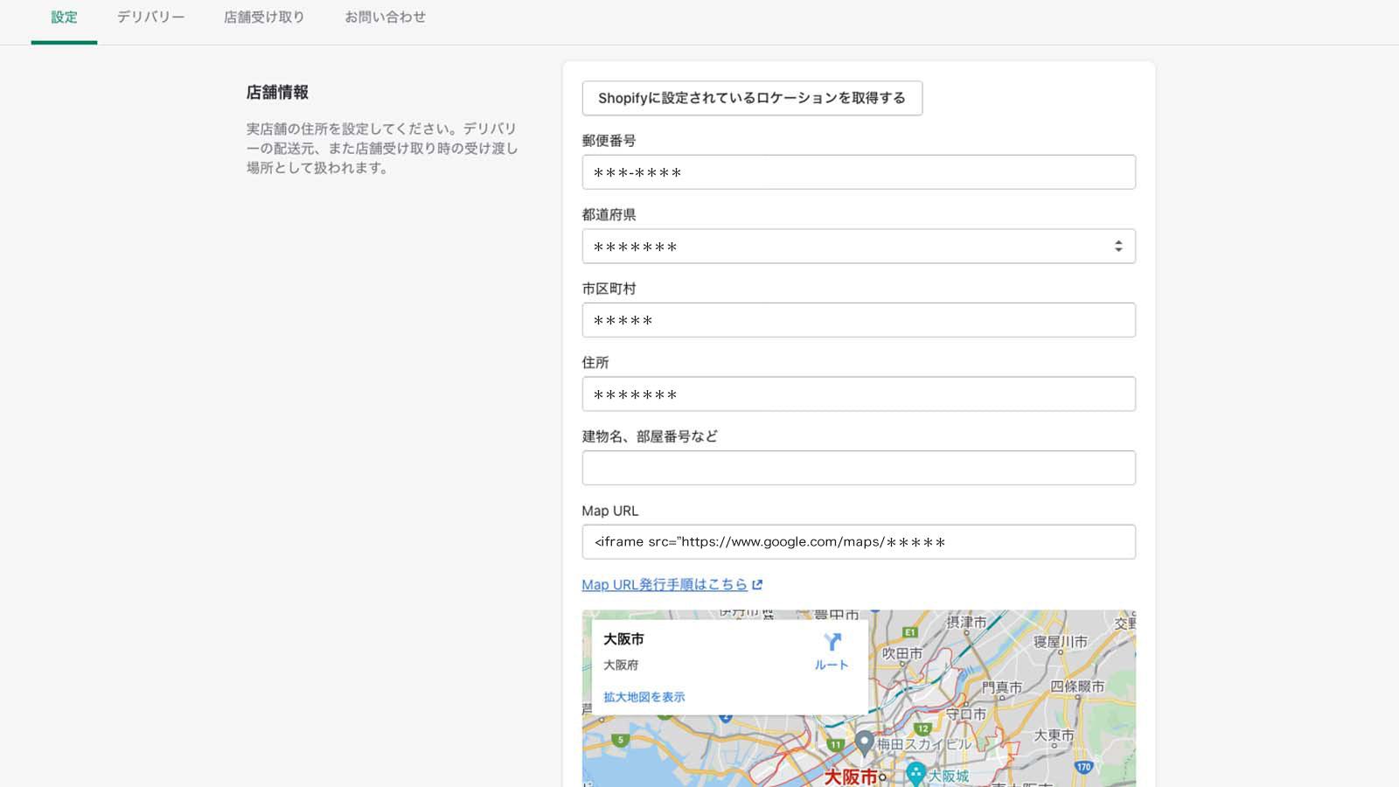Click the road number 5 marker on the map
This screenshot has width=1399, height=787.
[620, 740]
